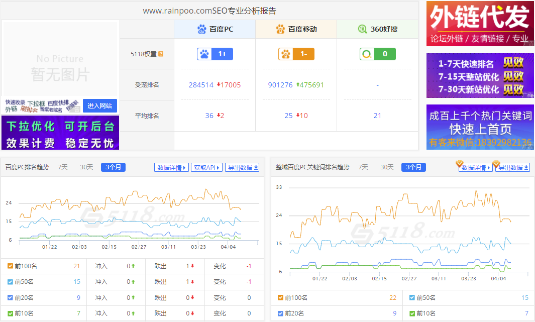Click the blue 1+ weight badge
The image size is (535, 322).
215,53
